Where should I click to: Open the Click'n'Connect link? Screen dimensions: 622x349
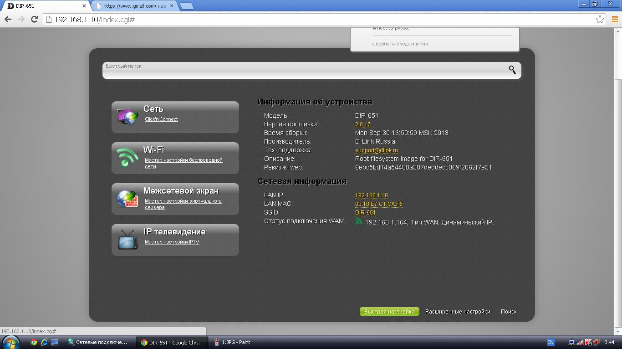[x=161, y=119]
